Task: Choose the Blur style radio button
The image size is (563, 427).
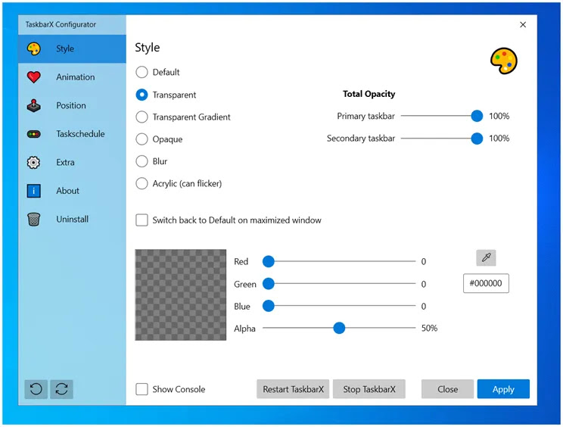Action: pyautogui.click(x=142, y=161)
